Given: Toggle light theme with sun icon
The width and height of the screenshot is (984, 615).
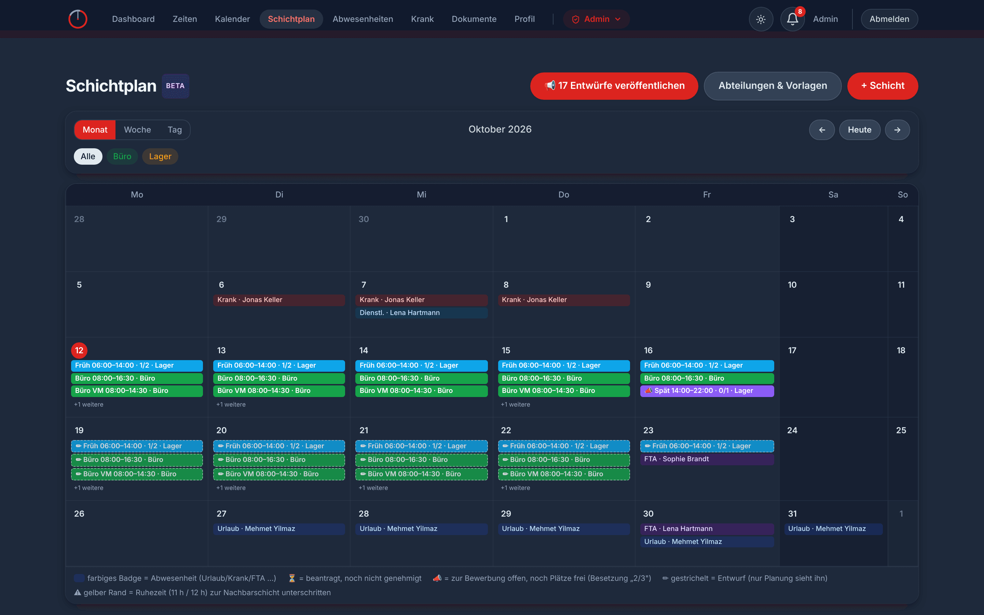Looking at the screenshot, I should click(761, 19).
